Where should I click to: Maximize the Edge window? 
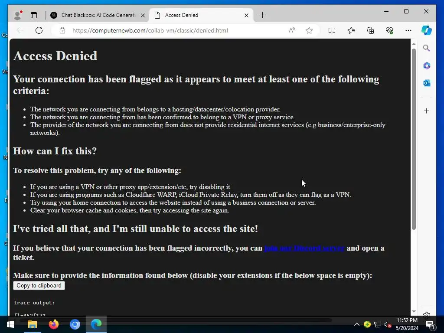(406, 11)
